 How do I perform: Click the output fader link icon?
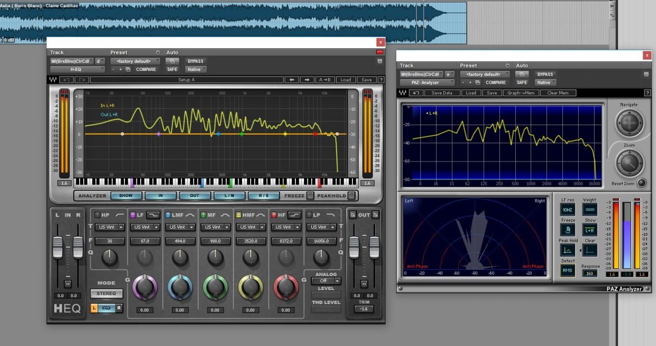364,284
